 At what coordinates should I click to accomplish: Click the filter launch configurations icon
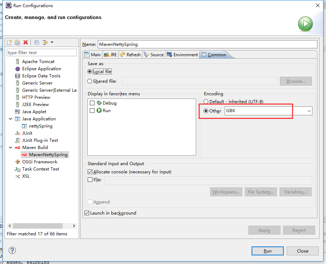tap(45, 42)
